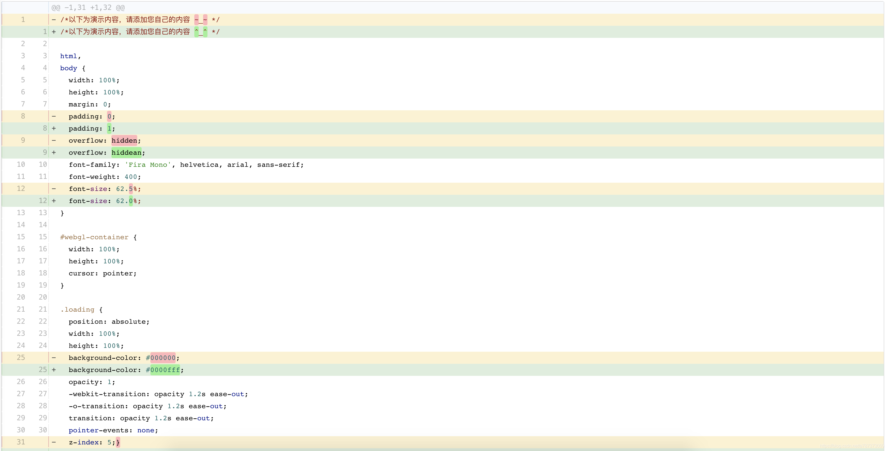Click the 'pointer-events: none;' line

(x=113, y=430)
